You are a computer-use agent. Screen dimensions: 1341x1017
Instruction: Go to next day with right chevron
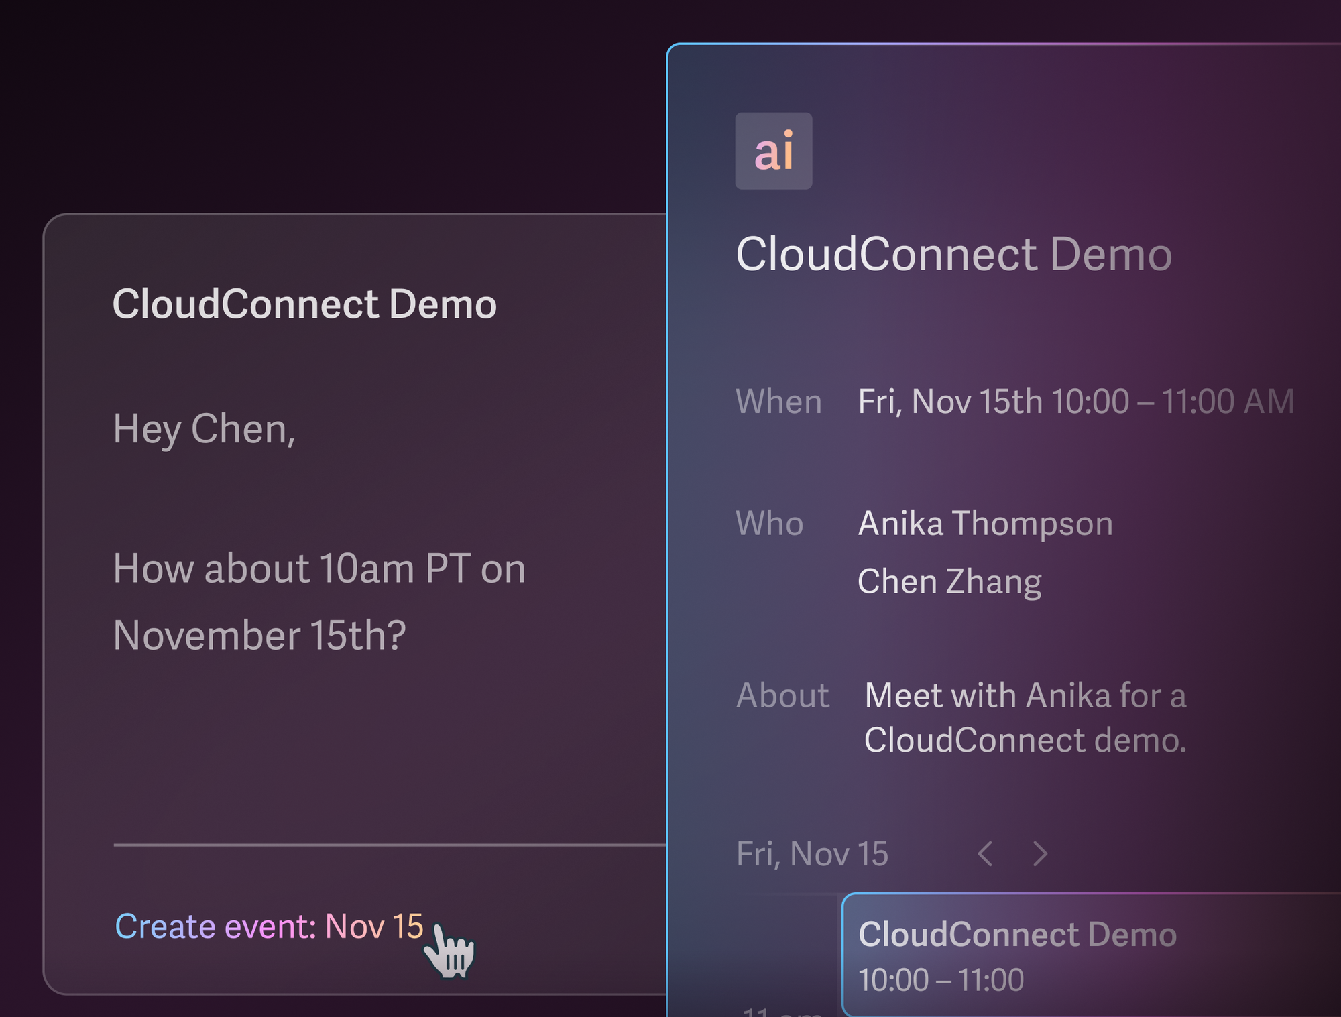1040,853
